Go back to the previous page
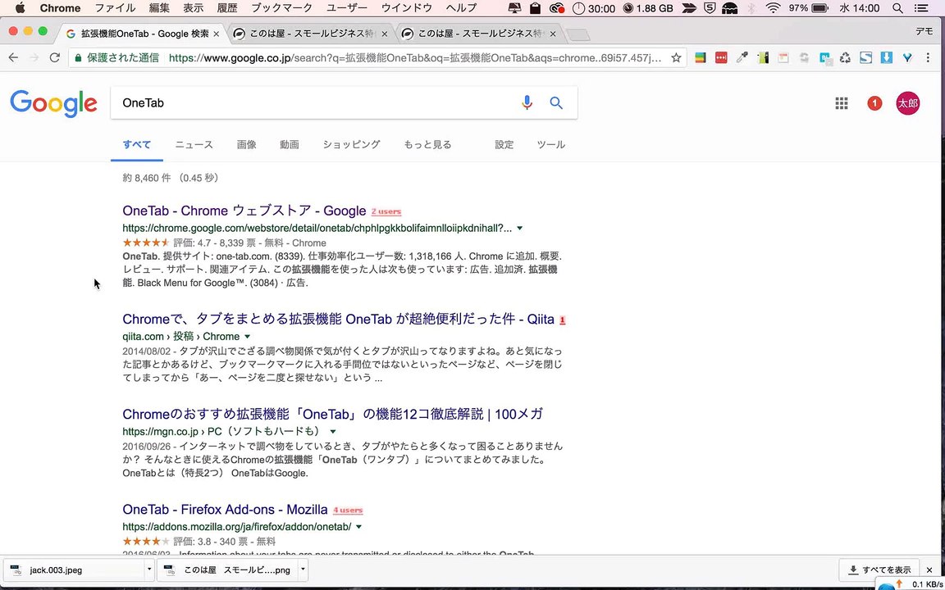Image resolution: width=945 pixels, height=590 pixels. click(13, 58)
